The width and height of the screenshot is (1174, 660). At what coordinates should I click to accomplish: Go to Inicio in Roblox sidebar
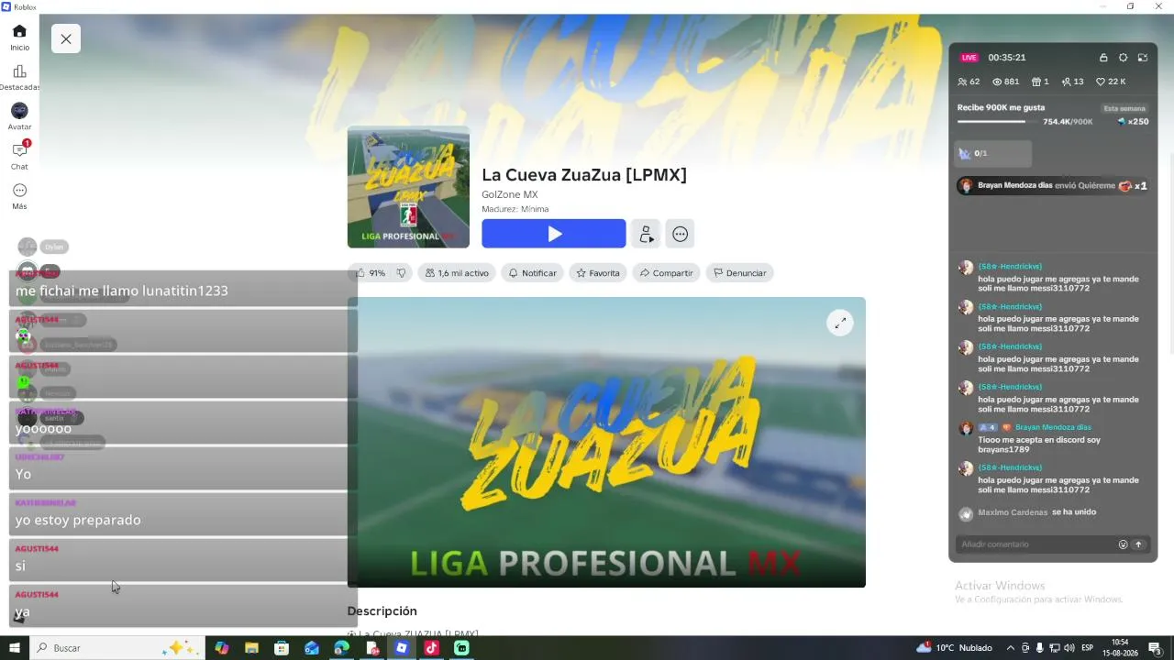pos(19,37)
